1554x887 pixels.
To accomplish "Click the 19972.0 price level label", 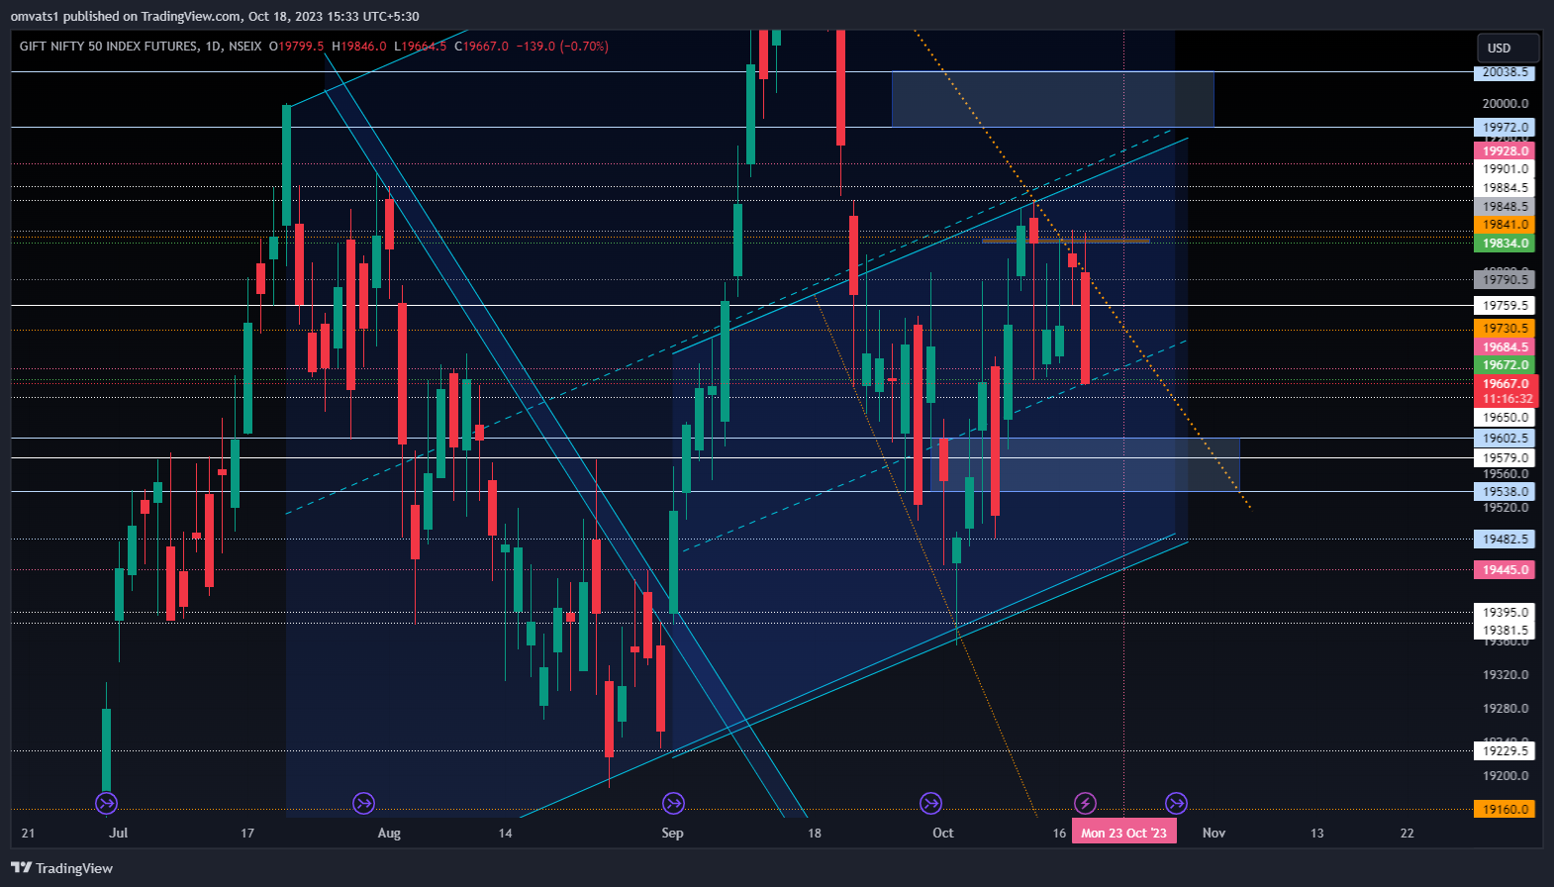I will click(1505, 127).
